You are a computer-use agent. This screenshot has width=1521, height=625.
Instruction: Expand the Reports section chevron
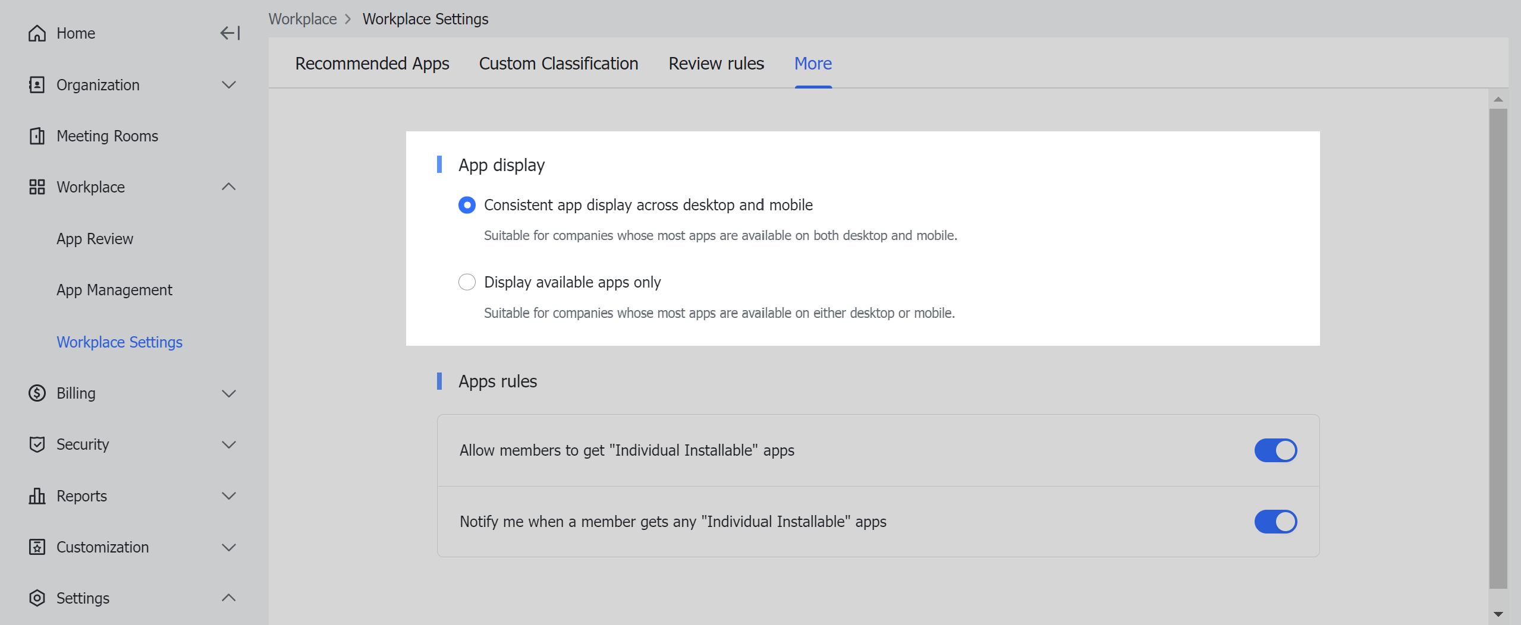229,496
